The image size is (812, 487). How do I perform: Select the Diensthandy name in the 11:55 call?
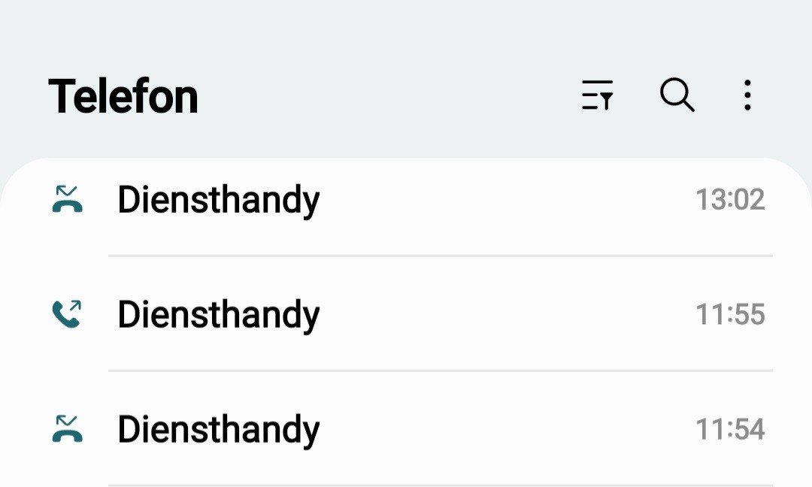(218, 315)
